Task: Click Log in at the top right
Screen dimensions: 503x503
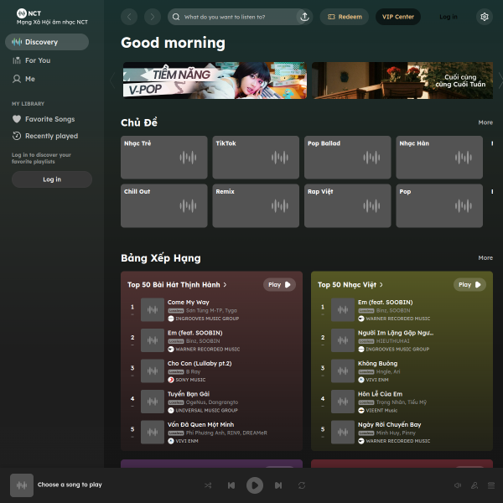Action: 449,17
